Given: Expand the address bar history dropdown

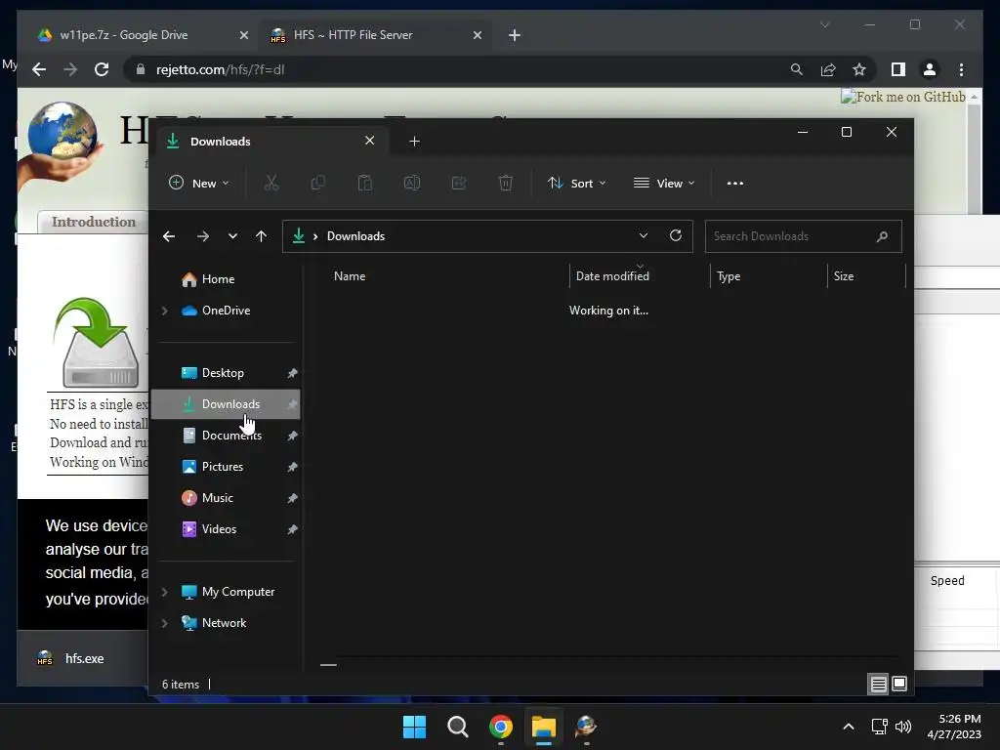Looking at the screenshot, I should coord(644,235).
